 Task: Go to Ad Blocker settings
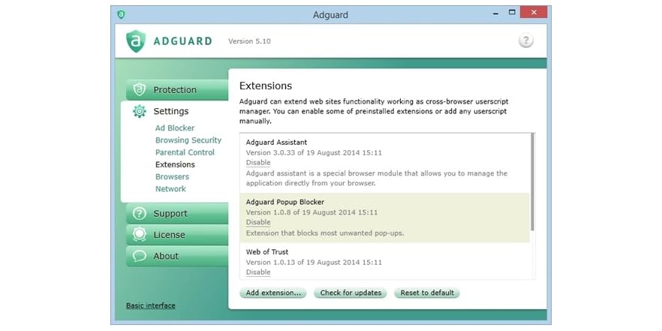175,128
